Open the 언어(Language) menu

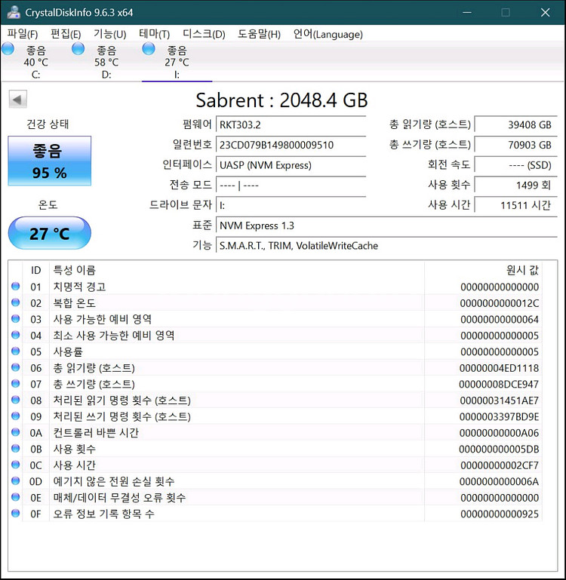328,34
